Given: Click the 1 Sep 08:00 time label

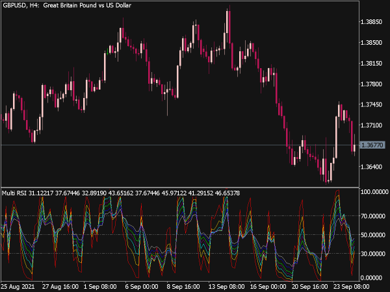Looking at the screenshot, I should [100, 287].
